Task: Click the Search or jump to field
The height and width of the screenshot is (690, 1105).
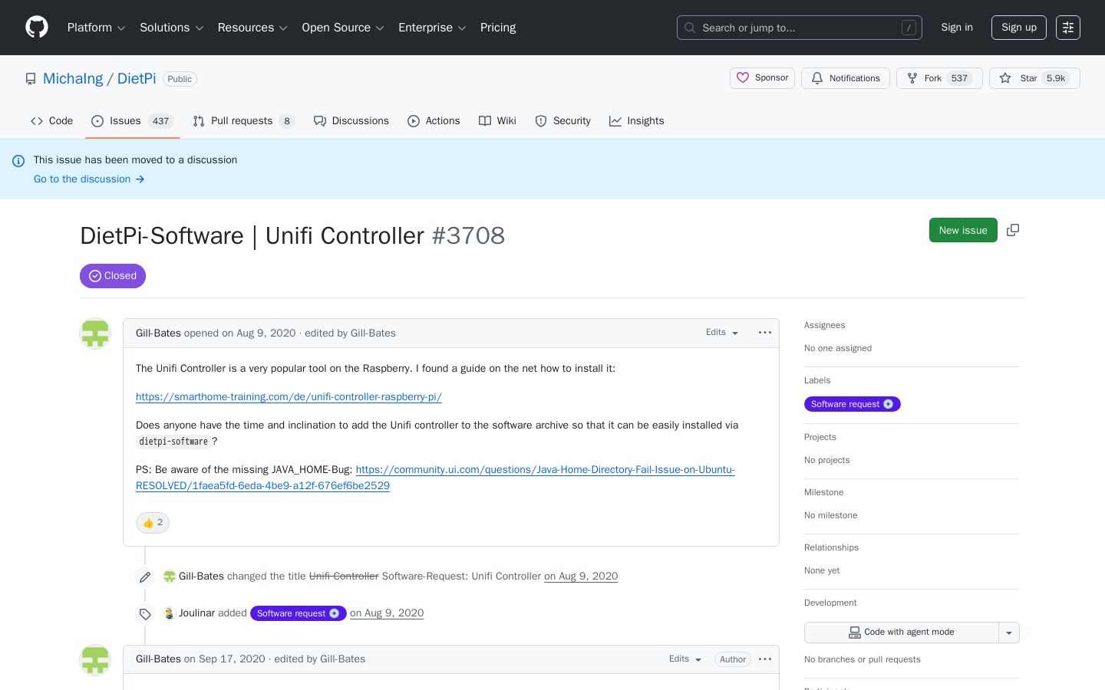Action: pos(800,28)
